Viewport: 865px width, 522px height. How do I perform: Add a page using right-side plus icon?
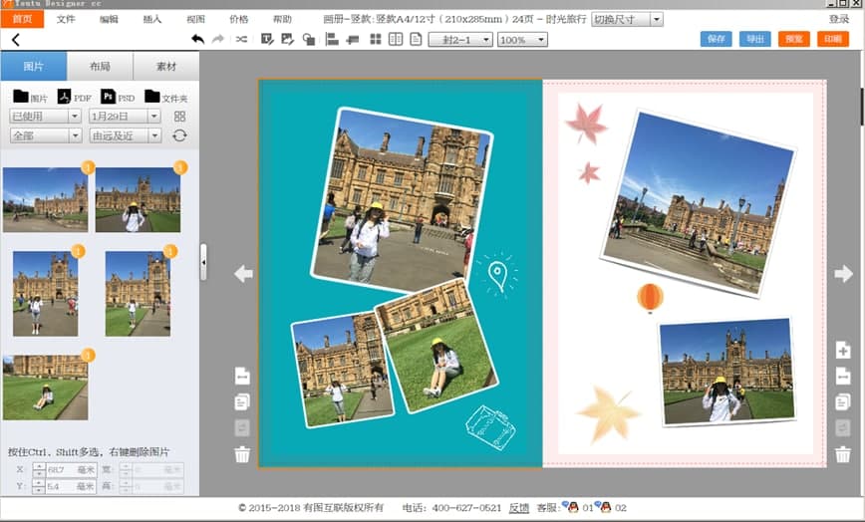coord(843,351)
